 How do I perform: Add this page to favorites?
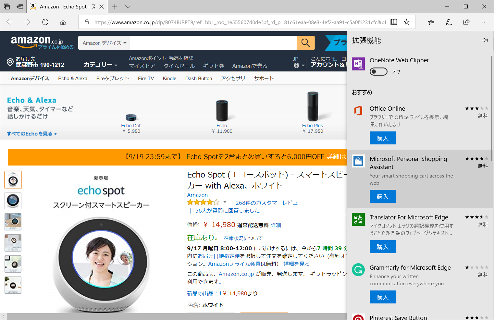click(406, 22)
